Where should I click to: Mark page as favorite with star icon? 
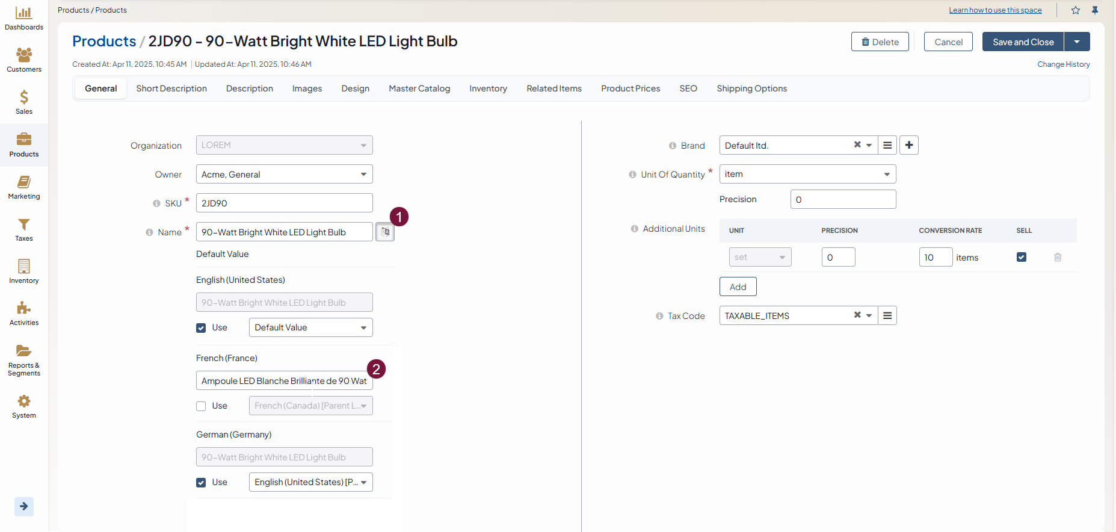pos(1076,10)
